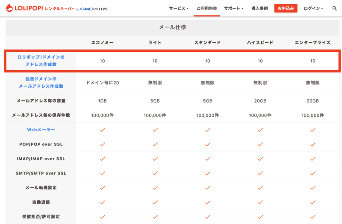Viewport: 342px width, 224px height.
Task: Click the 受信拒否/許可設定 checkmark under スタンダード
Action: tap(208, 217)
